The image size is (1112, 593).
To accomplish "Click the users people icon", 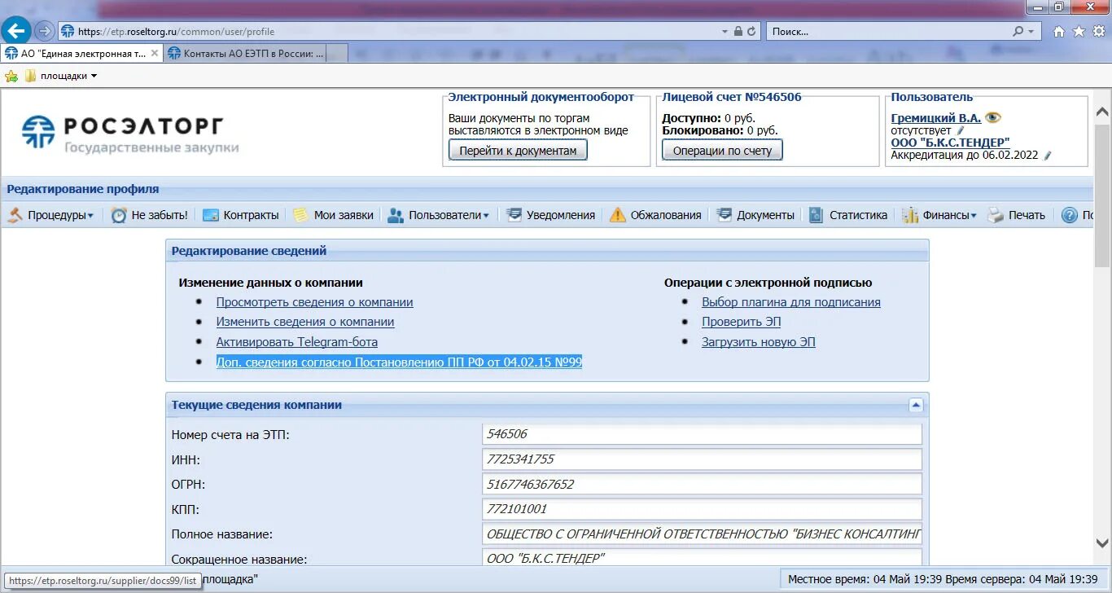I will tap(396, 215).
